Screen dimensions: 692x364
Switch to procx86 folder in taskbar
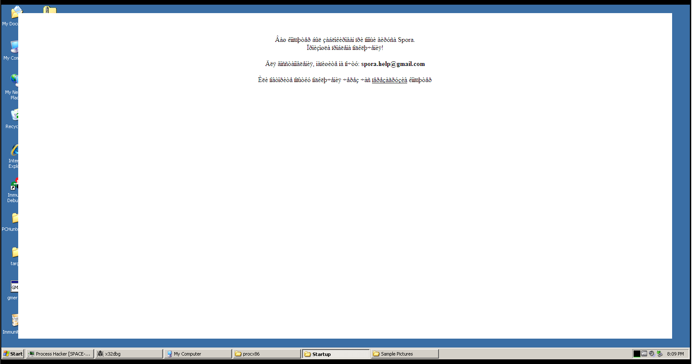pyautogui.click(x=267, y=354)
